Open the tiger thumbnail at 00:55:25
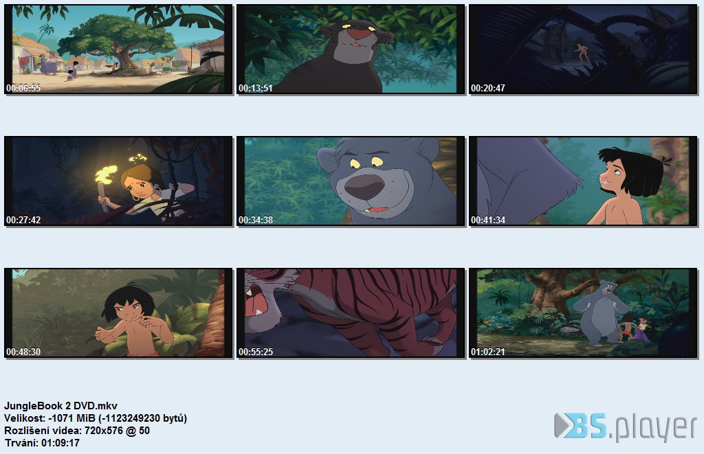Viewport: 704px width, 454px height. pos(351,313)
